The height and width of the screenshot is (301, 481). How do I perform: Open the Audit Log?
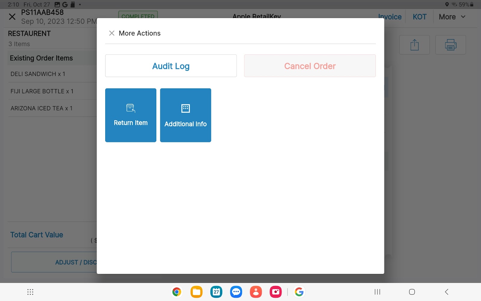[171, 66]
